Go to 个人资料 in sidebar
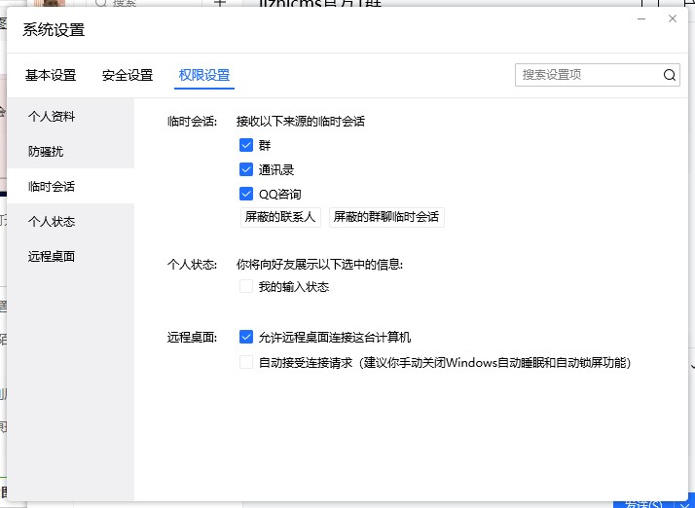The width and height of the screenshot is (695, 508). 70,116
